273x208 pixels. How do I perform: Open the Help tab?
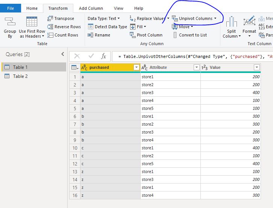tap(139, 8)
